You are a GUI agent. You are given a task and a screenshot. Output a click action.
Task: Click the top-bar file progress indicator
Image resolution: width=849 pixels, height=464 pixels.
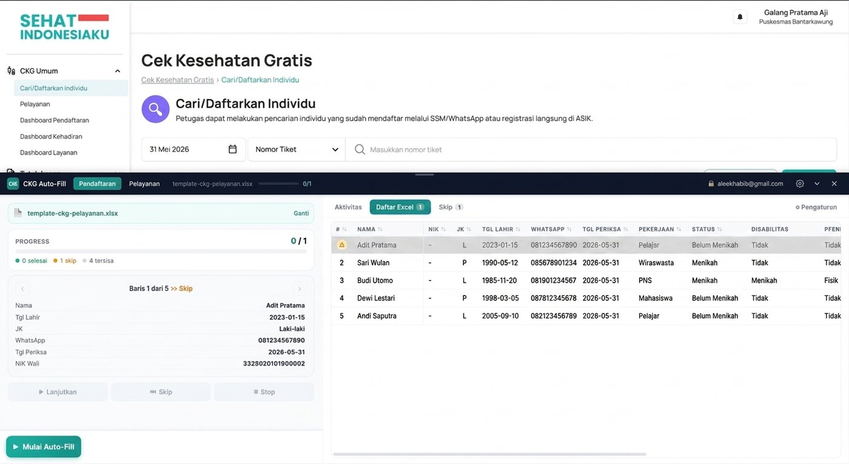coord(278,184)
